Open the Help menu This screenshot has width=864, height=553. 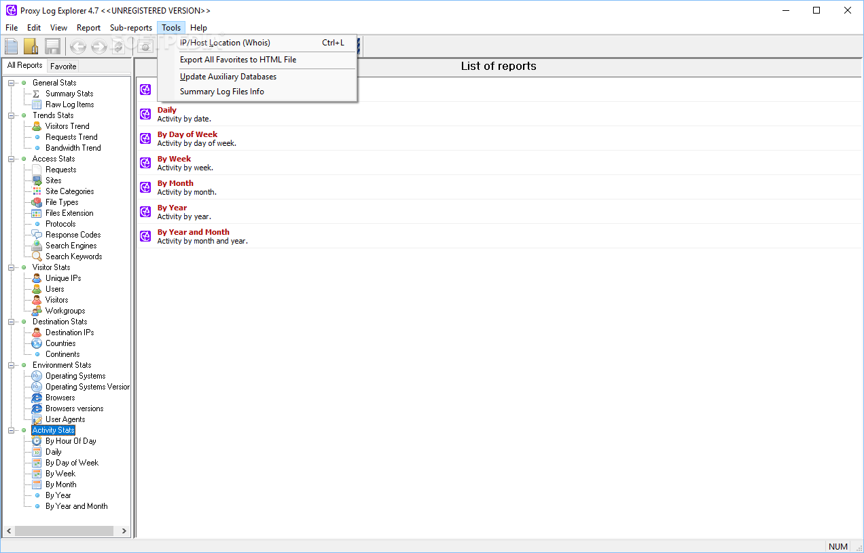click(x=198, y=28)
